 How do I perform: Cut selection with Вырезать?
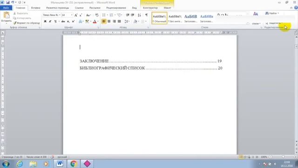click(x=20, y=14)
